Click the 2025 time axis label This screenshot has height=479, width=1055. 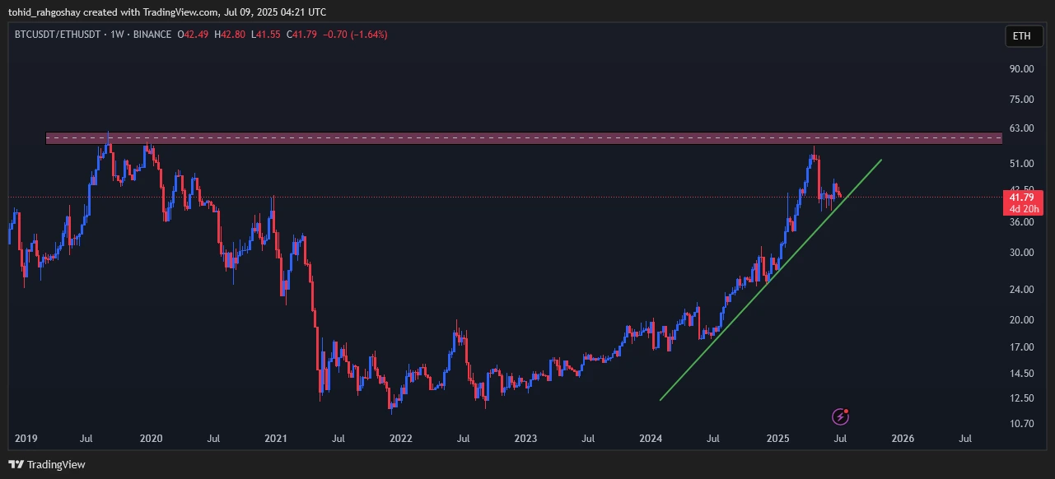click(x=777, y=439)
